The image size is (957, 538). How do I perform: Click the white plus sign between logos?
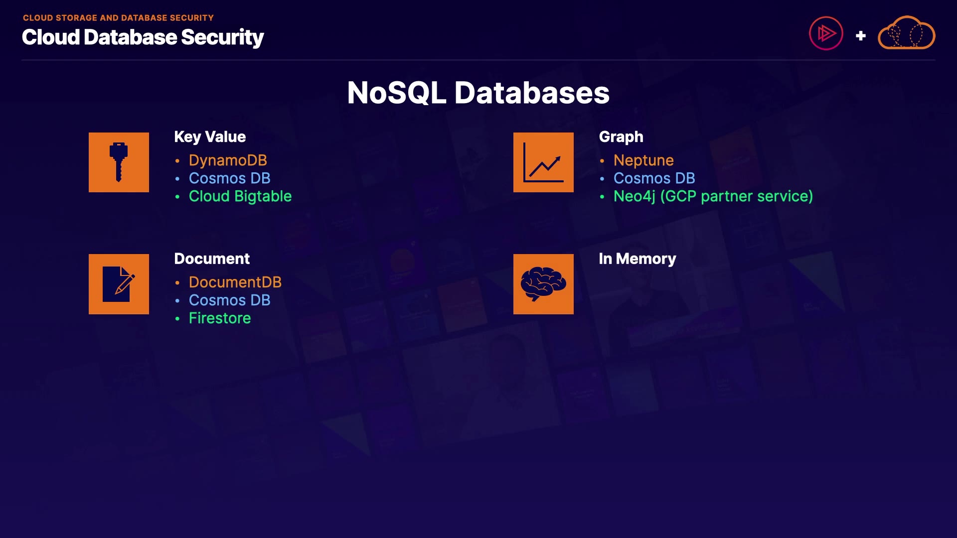coord(860,36)
